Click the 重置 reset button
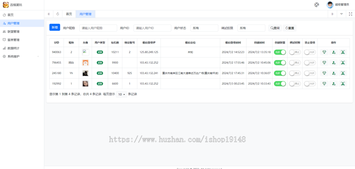 pyautogui.click(x=290, y=28)
